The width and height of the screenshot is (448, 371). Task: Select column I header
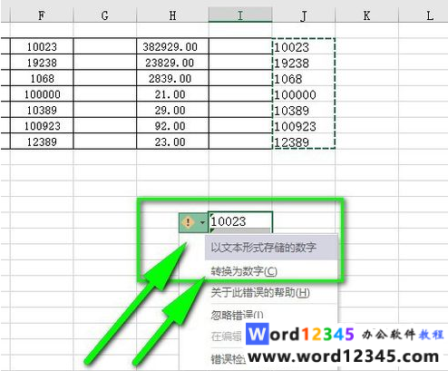coord(240,15)
